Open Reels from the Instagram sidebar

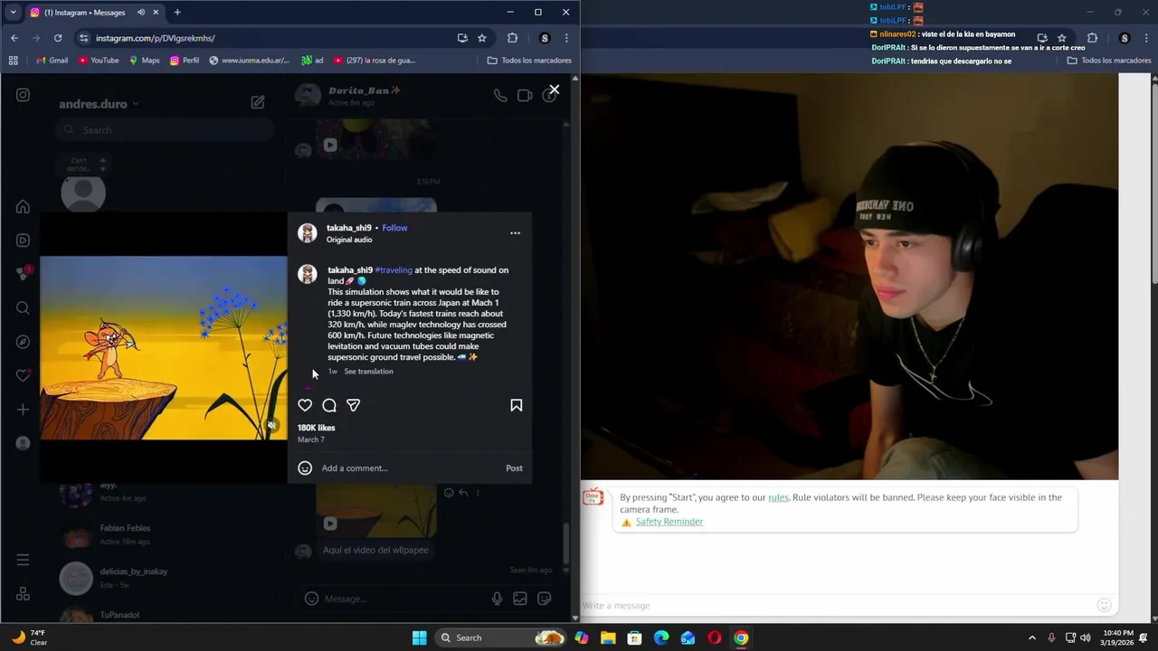point(23,241)
